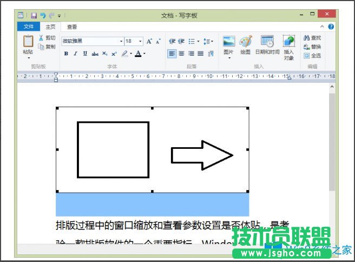355x262 pixels.
Task: Click right indent marker on ruler
Action: [290, 77]
